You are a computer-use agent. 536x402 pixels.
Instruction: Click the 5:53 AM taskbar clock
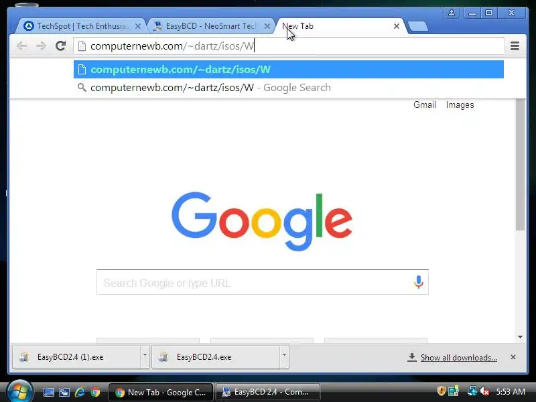pos(511,392)
